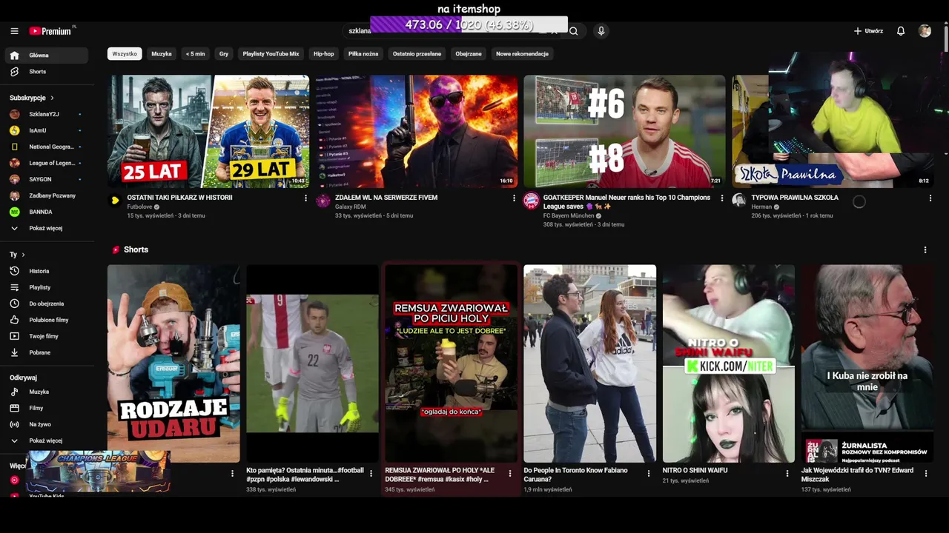Screen dimensions: 949x533
Task: Open Shorts in the sidebar
Action: coord(46,72)
